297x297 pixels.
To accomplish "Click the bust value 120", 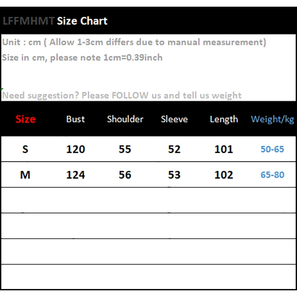I will point(75,149).
